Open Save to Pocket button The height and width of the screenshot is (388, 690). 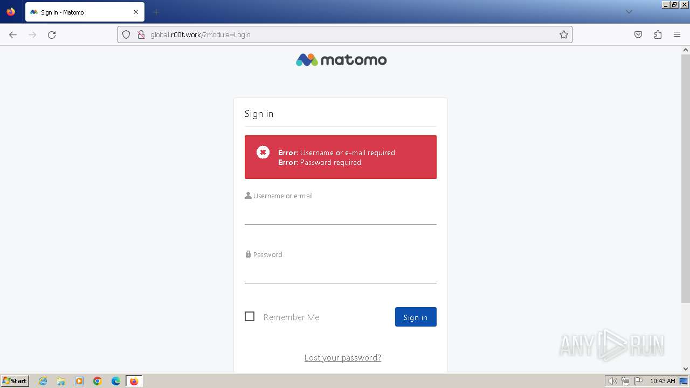[638, 34]
